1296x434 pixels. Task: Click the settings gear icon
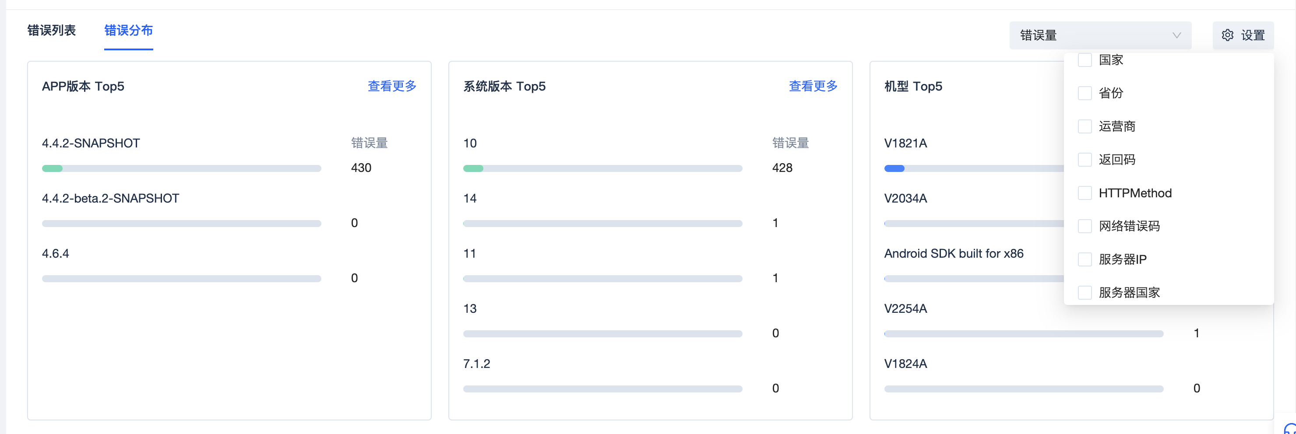(1228, 35)
